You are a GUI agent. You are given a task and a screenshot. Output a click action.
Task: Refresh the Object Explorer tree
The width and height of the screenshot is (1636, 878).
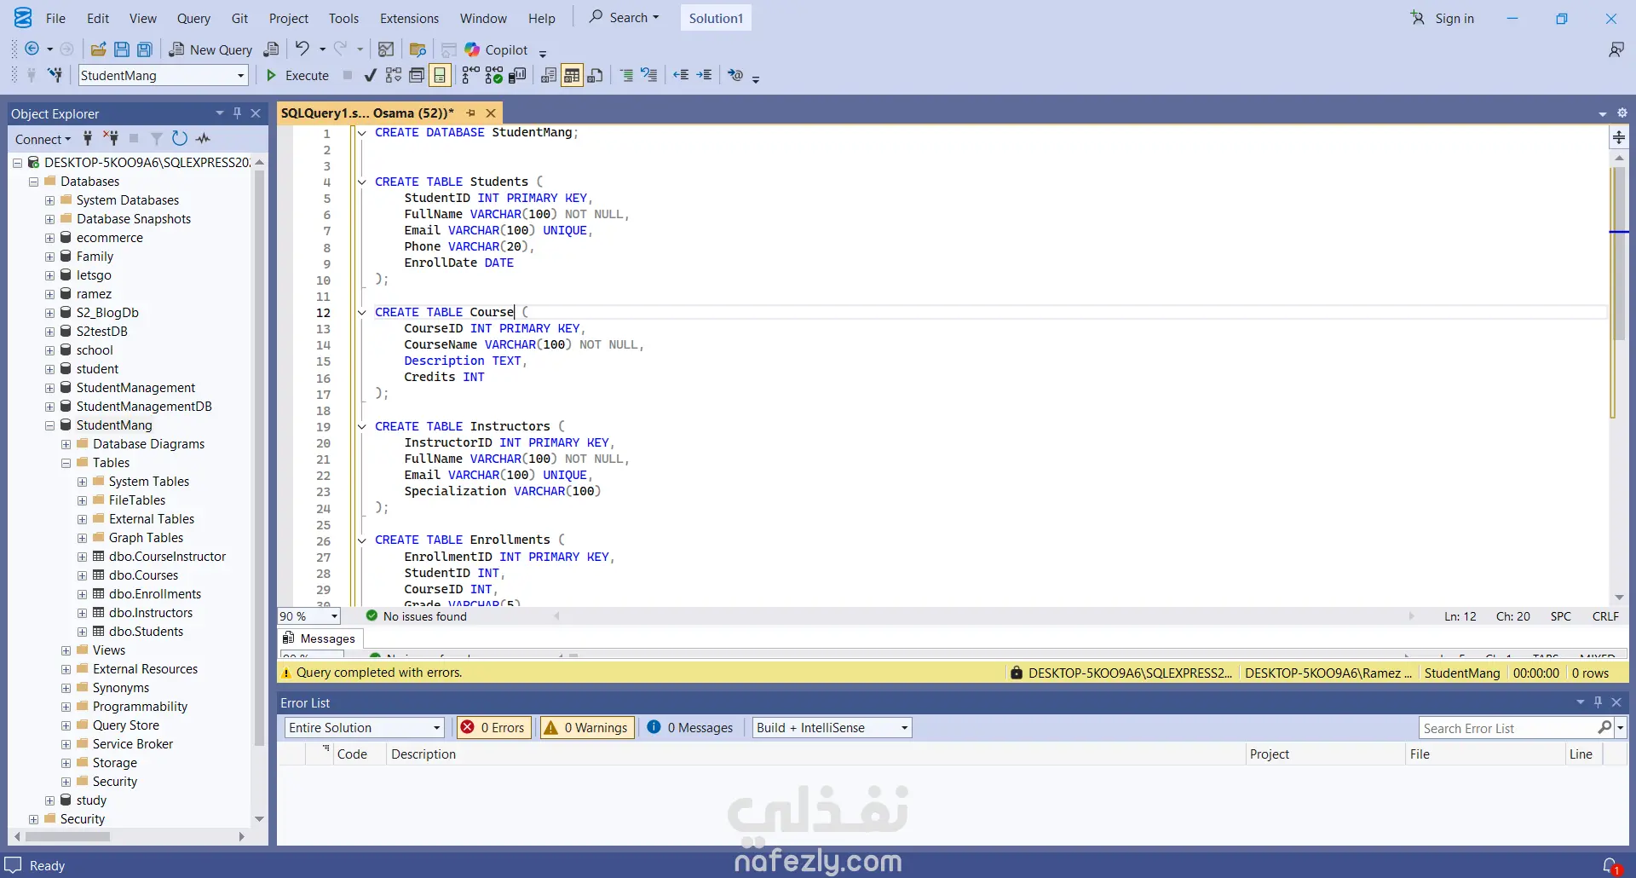click(x=179, y=138)
